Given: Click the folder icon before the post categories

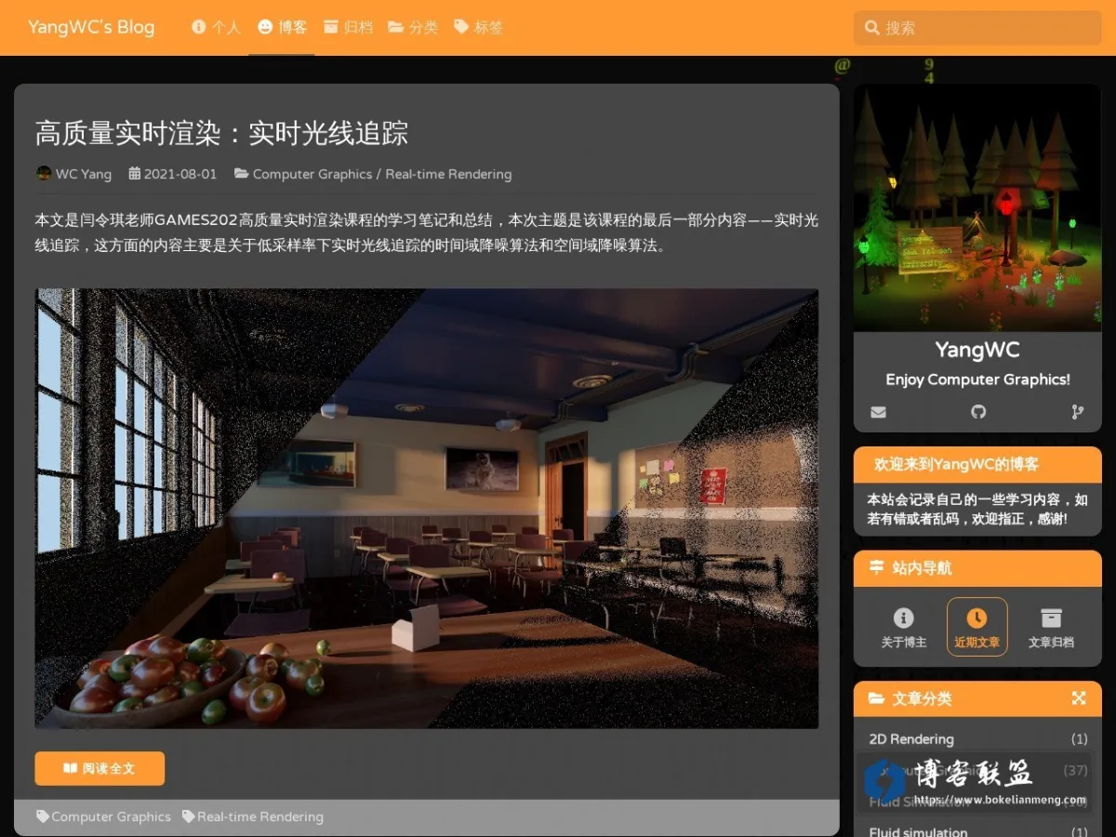Looking at the screenshot, I should click(241, 174).
